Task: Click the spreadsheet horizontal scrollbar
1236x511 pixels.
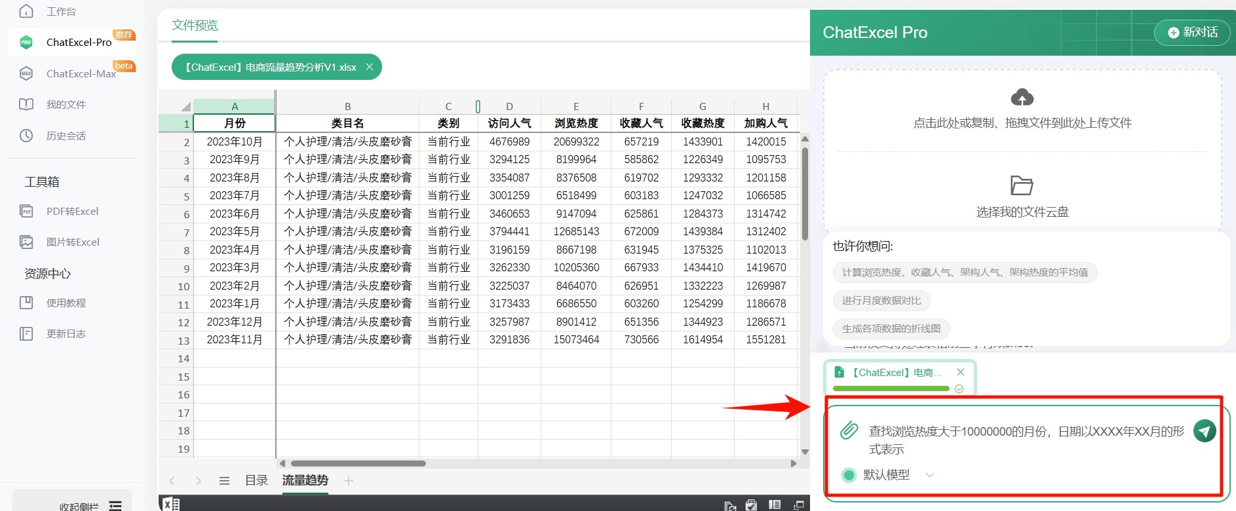Action: click(358, 463)
